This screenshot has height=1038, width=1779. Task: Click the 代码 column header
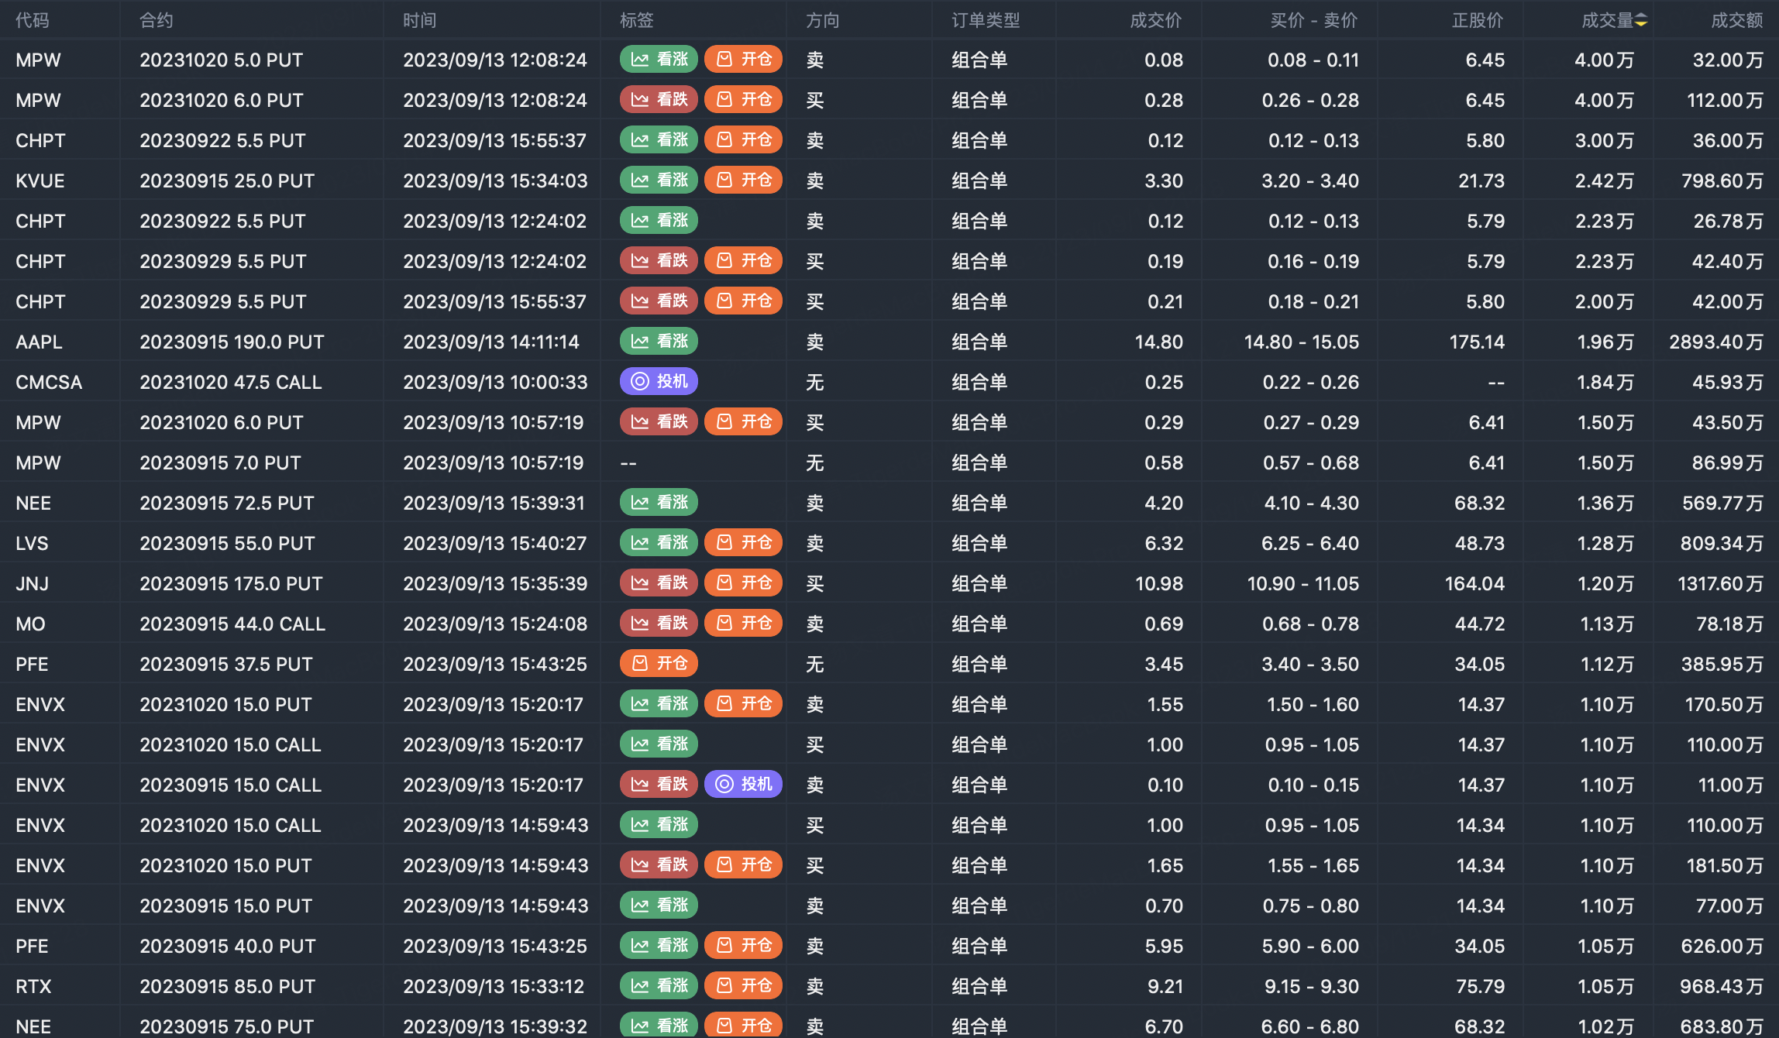pos(33,21)
